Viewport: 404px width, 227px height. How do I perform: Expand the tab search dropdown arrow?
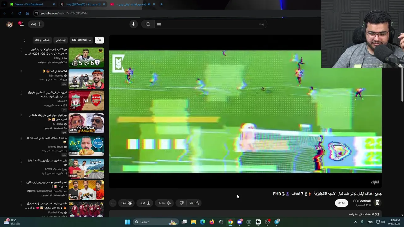[3, 4]
